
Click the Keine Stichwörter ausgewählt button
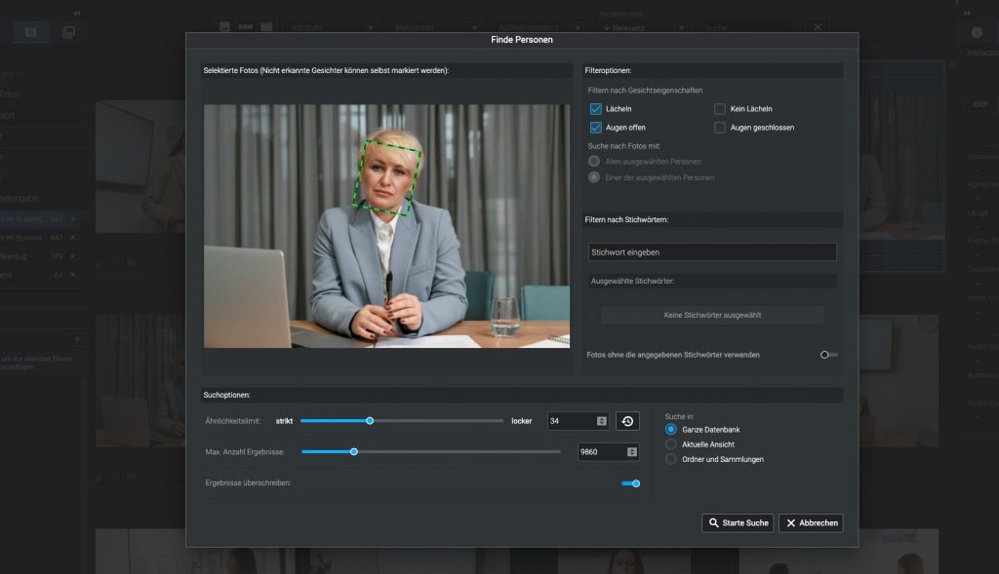(714, 315)
